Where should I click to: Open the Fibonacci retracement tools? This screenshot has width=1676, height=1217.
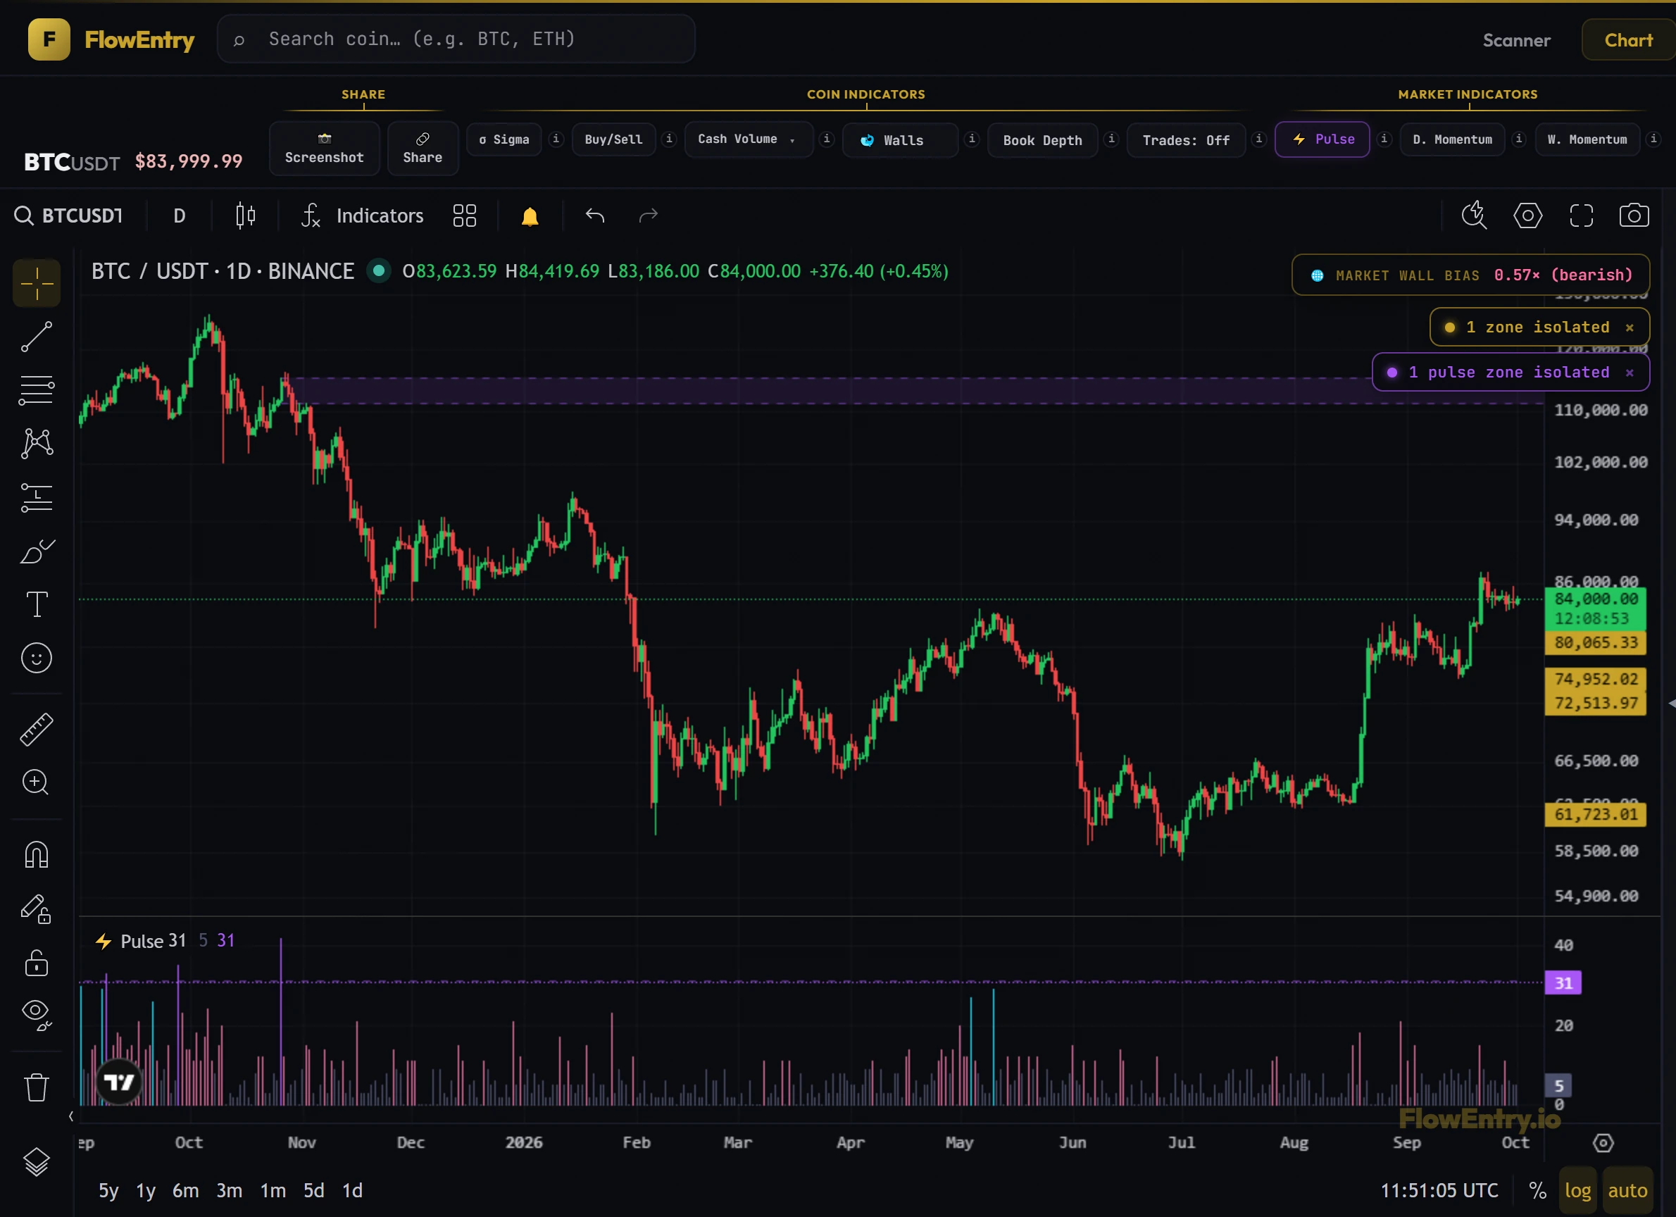(36, 390)
